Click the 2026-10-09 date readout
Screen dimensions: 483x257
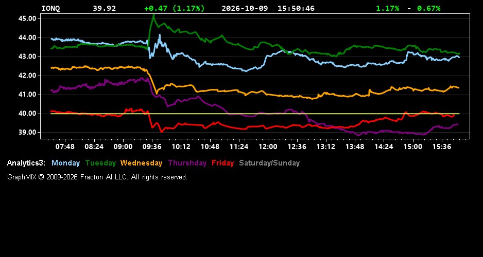point(245,8)
